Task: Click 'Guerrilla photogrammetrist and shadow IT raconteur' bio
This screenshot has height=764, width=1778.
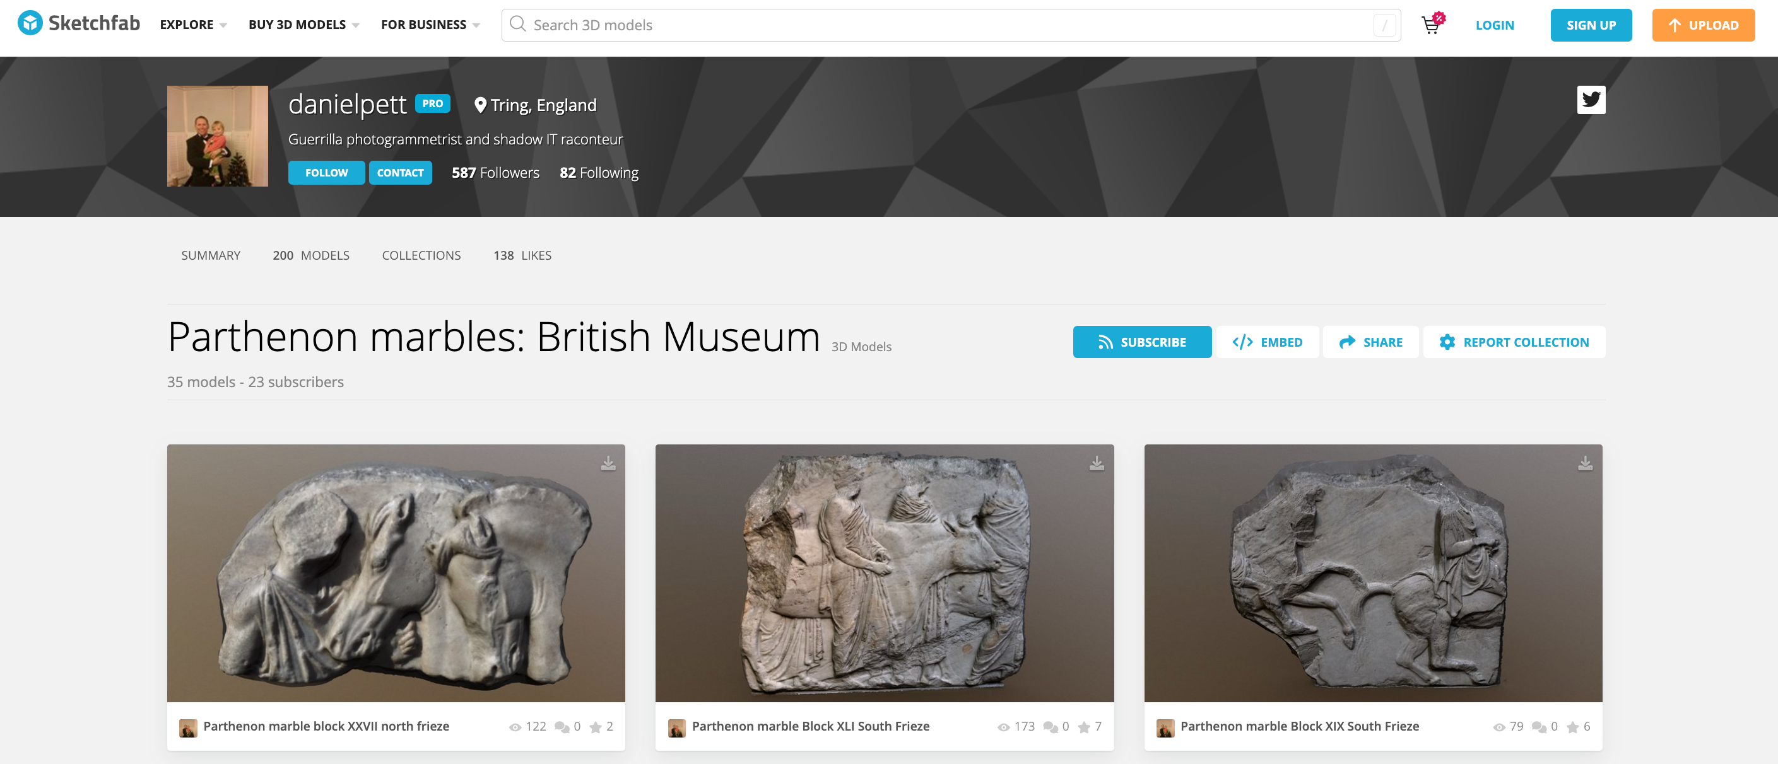Action: coord(456,139)
